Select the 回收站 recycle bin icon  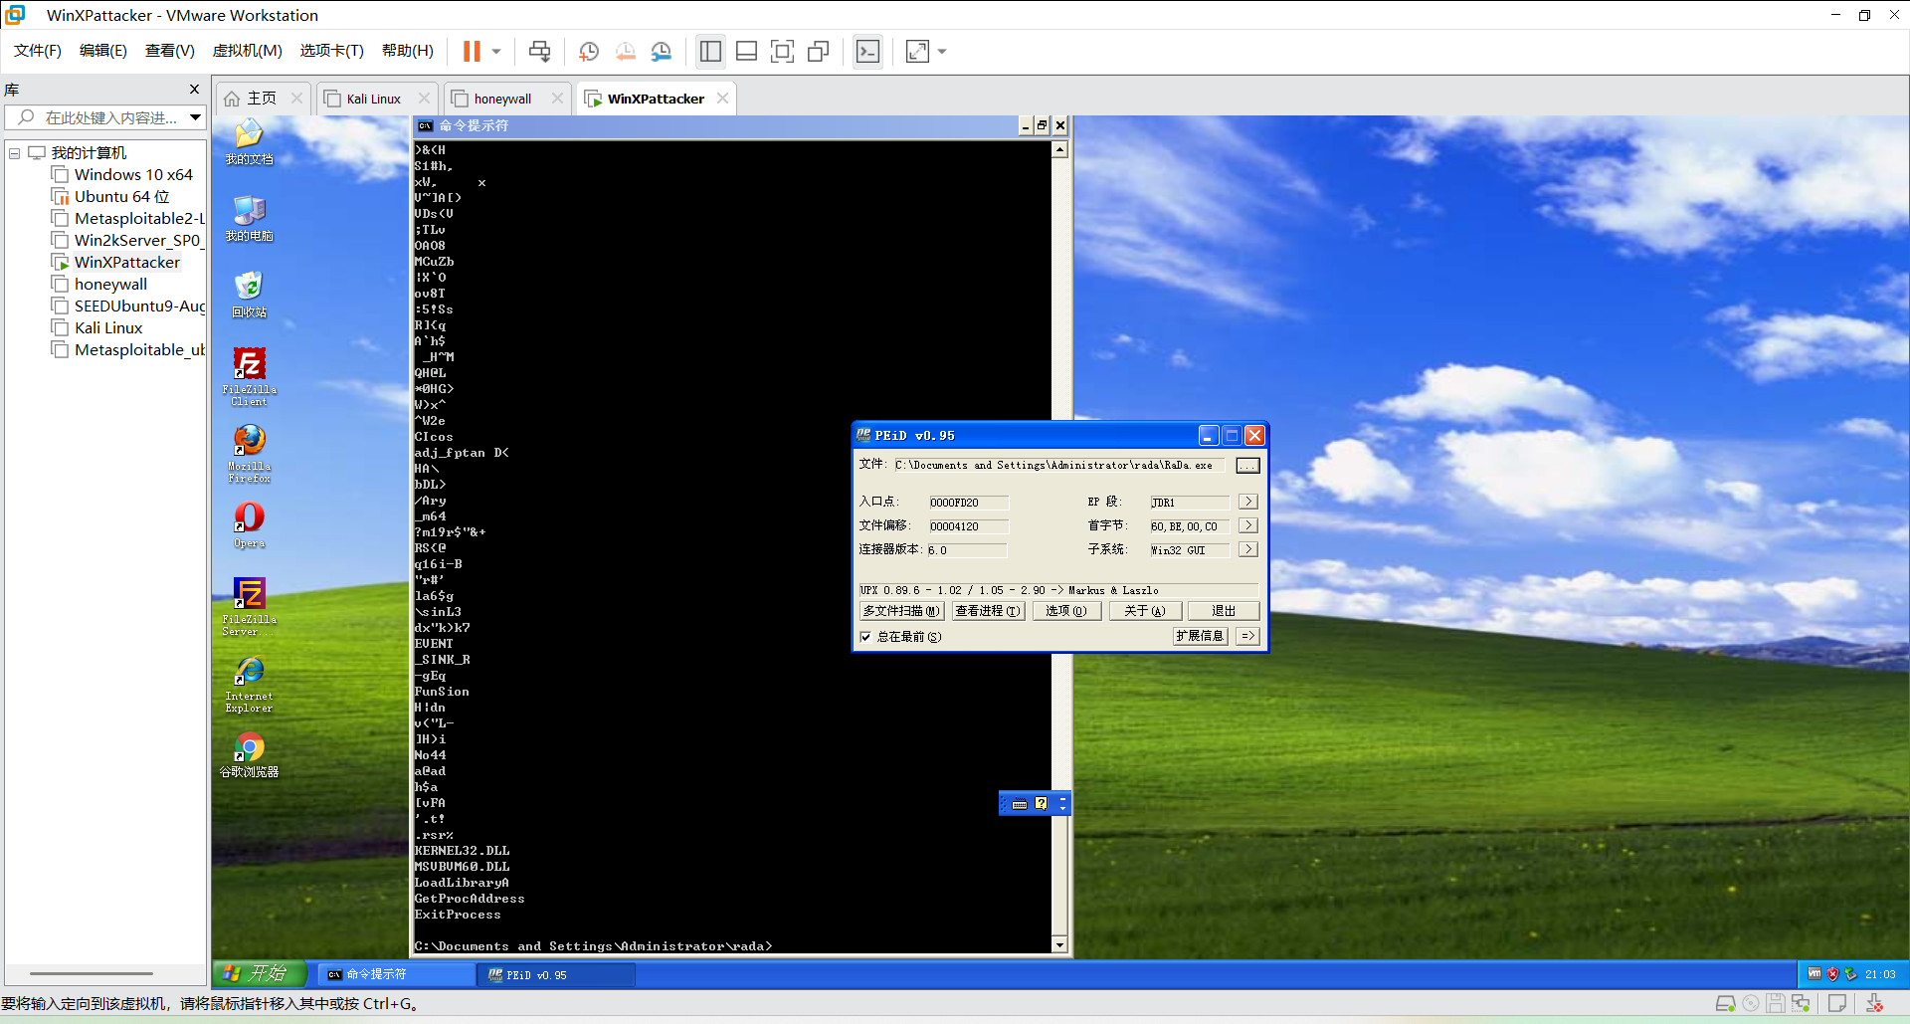tap(249, 295)
